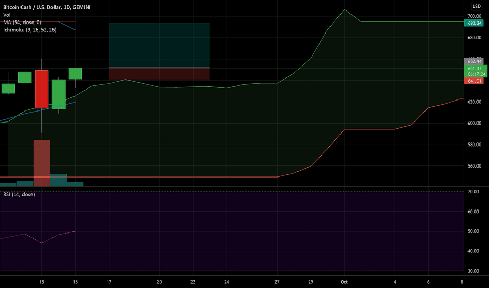Viewport: 489px width, 288px height.
Task: Click the 24 date label on time axis
Action: pos(227,282)
